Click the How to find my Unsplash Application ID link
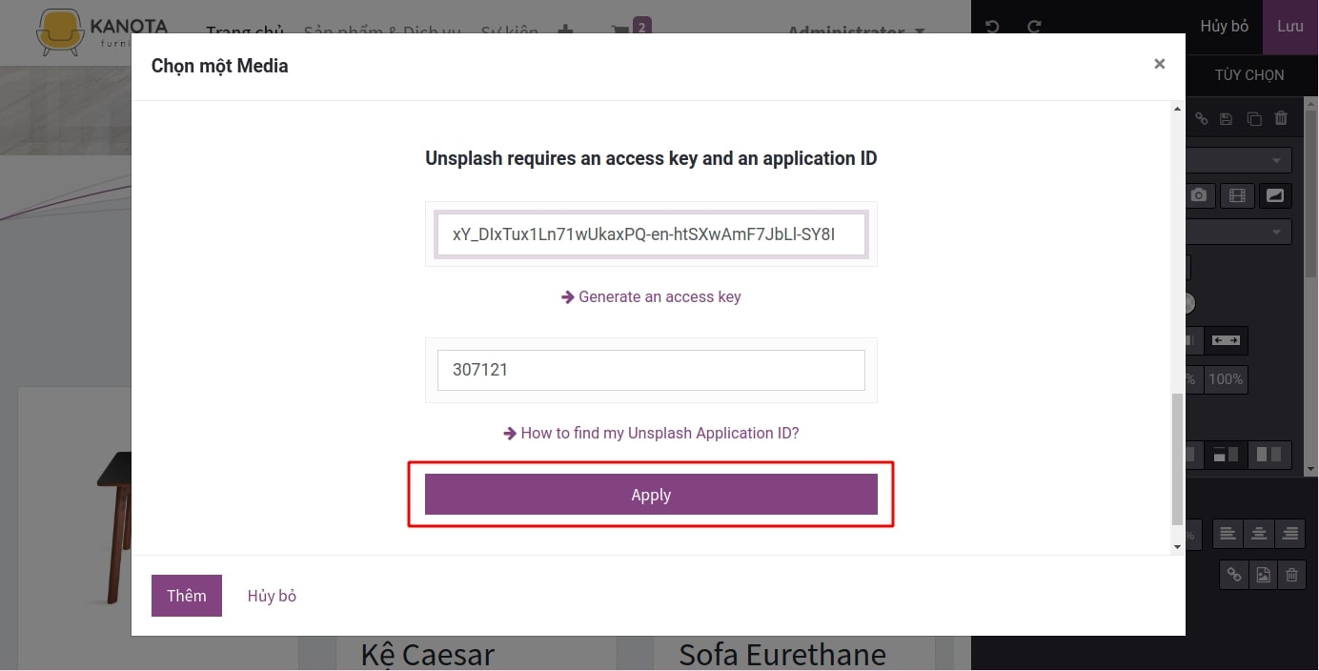 651,433
